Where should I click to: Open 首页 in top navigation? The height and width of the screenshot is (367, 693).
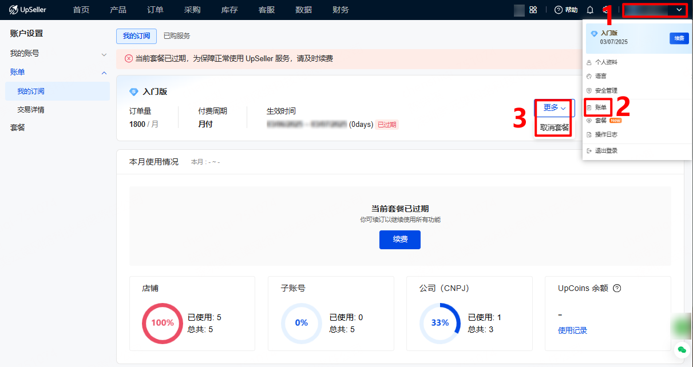[x=81, y=10]
